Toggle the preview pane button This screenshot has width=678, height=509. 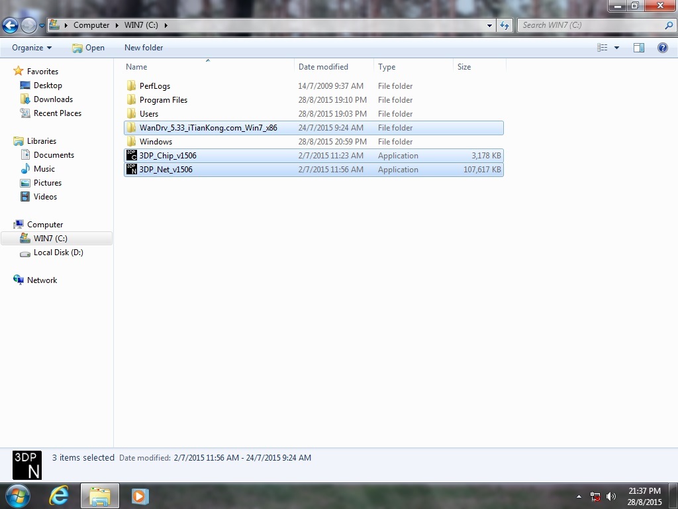pos(639,48)
